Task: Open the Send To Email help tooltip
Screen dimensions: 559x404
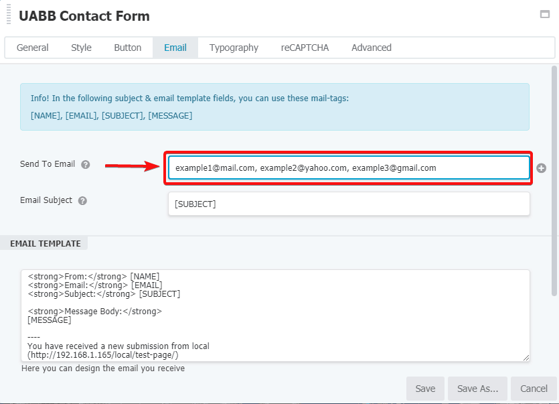Action: 87,163
